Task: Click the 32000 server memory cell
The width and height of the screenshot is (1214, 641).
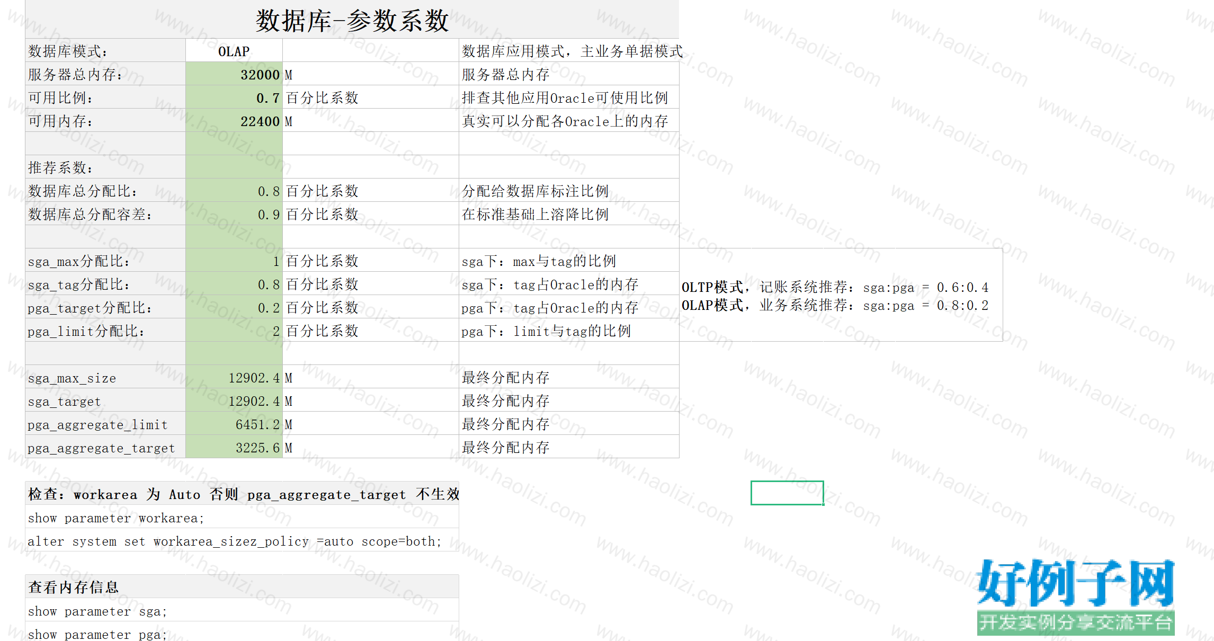Action: click(x=234, y=74)
